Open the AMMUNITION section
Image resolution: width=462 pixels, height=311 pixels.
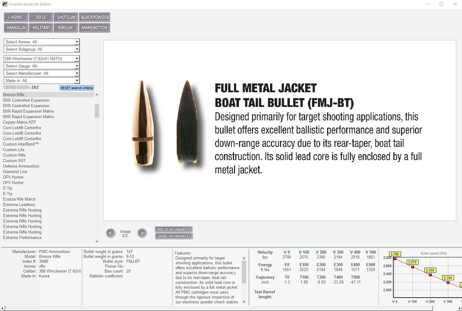click(x=94, y=28)
